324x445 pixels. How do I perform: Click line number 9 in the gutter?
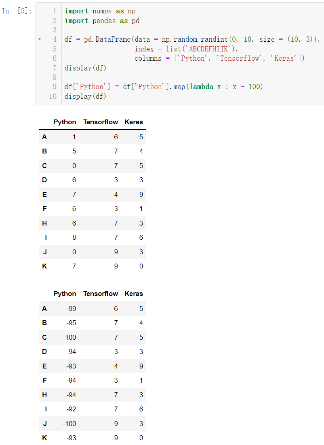(55, 87)
